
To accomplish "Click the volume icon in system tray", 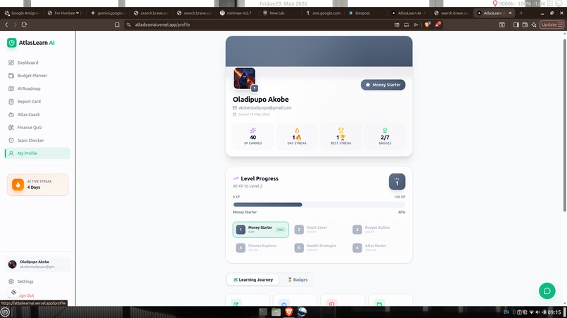I will click(x=537, y=312).
